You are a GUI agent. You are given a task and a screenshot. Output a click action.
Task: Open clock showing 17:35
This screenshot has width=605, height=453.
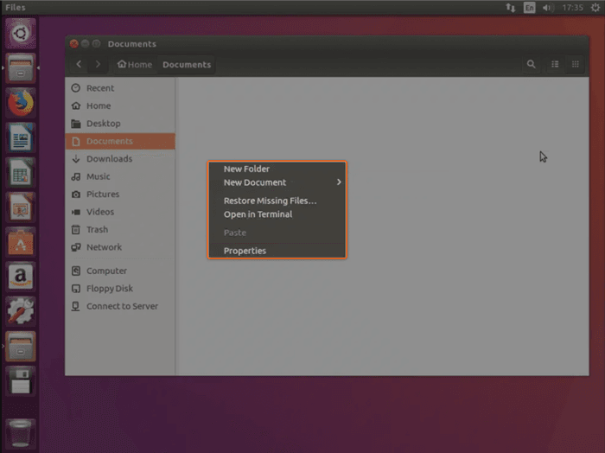(x=572, y=8)
